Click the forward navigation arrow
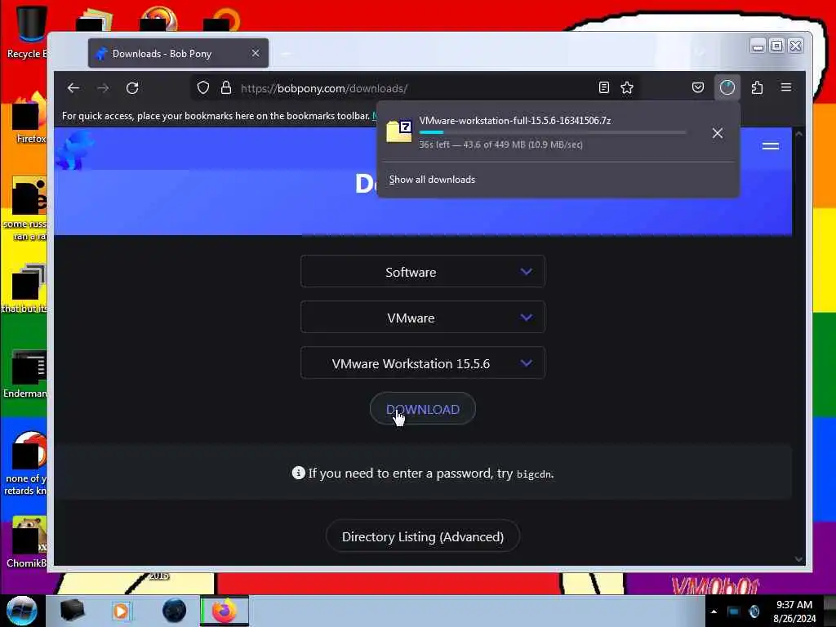 pyautogui.click(x=103, y=88)
